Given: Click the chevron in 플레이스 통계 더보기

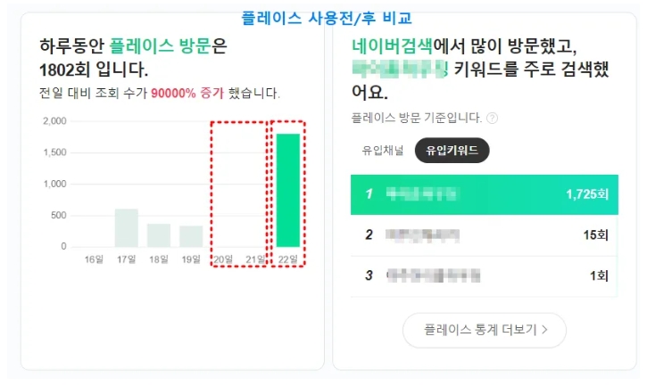Looking at the screenshot, I should tap(544, 330).
